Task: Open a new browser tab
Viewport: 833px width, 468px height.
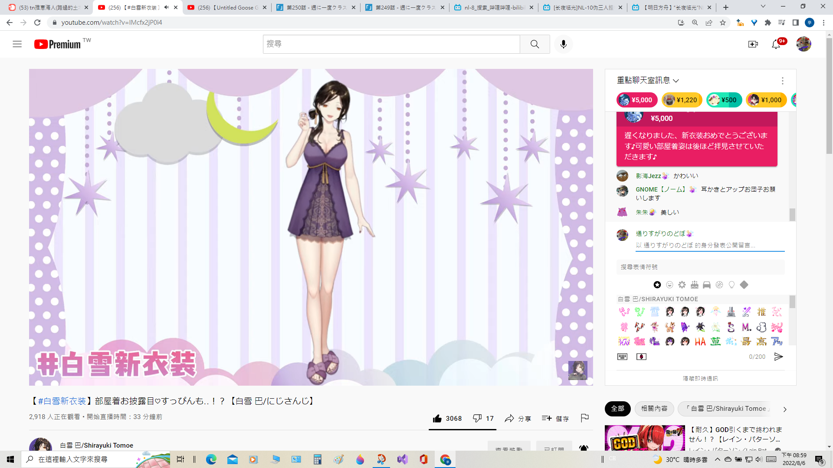Action: coord(725,7)
